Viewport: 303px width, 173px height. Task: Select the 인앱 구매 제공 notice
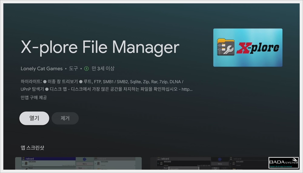click(34, 97)
